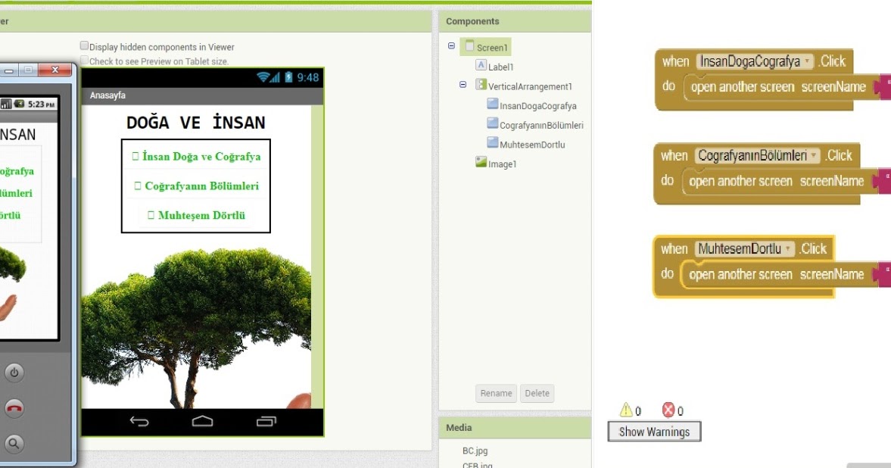Collapse the VerticalArrangement1 tree branch
The height and width of the screenshot is (468, 891).
[x=463, y=86]
